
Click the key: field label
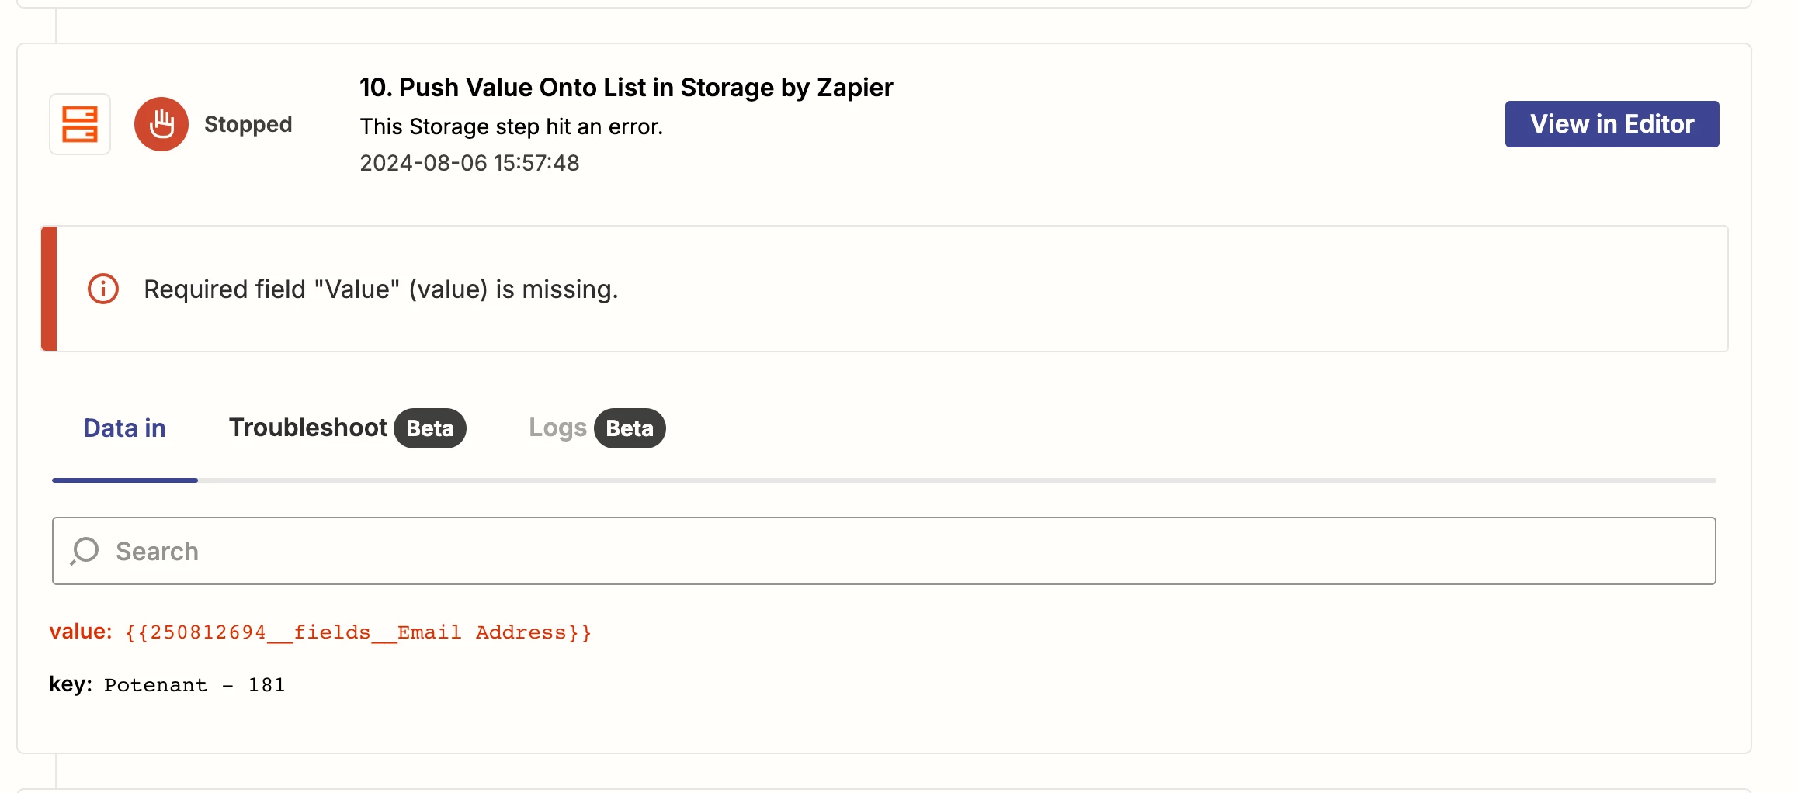[x=70, y=684]
